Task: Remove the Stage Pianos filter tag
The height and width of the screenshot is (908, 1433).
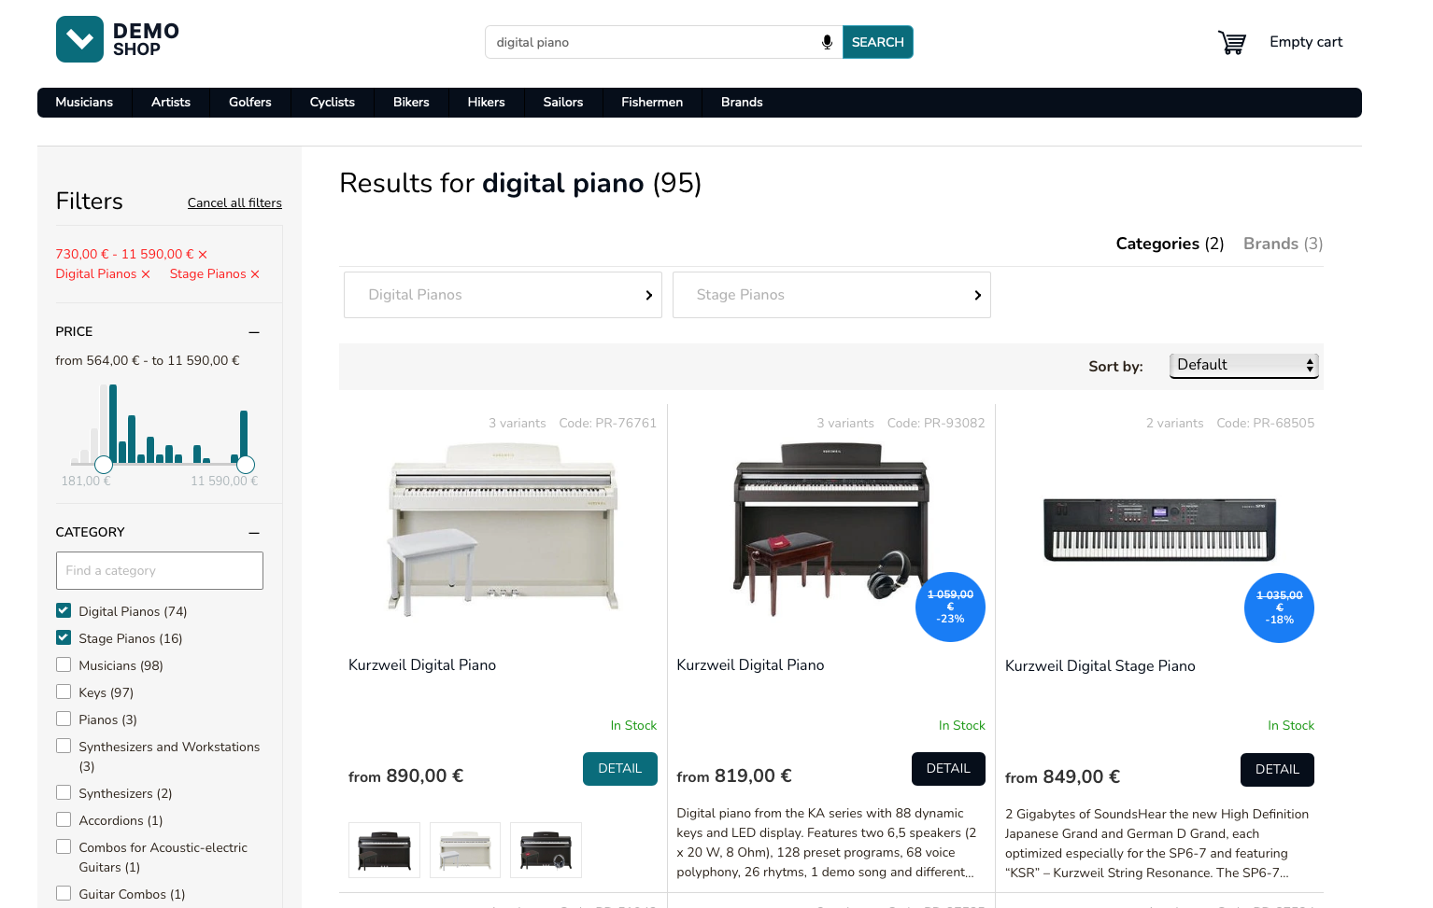Action: point(255,274)
